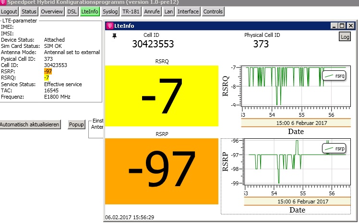The image size is (359, 224).
Task: Click the yellow RSRQ -7 value panel
Action: [x=162, y=96]
